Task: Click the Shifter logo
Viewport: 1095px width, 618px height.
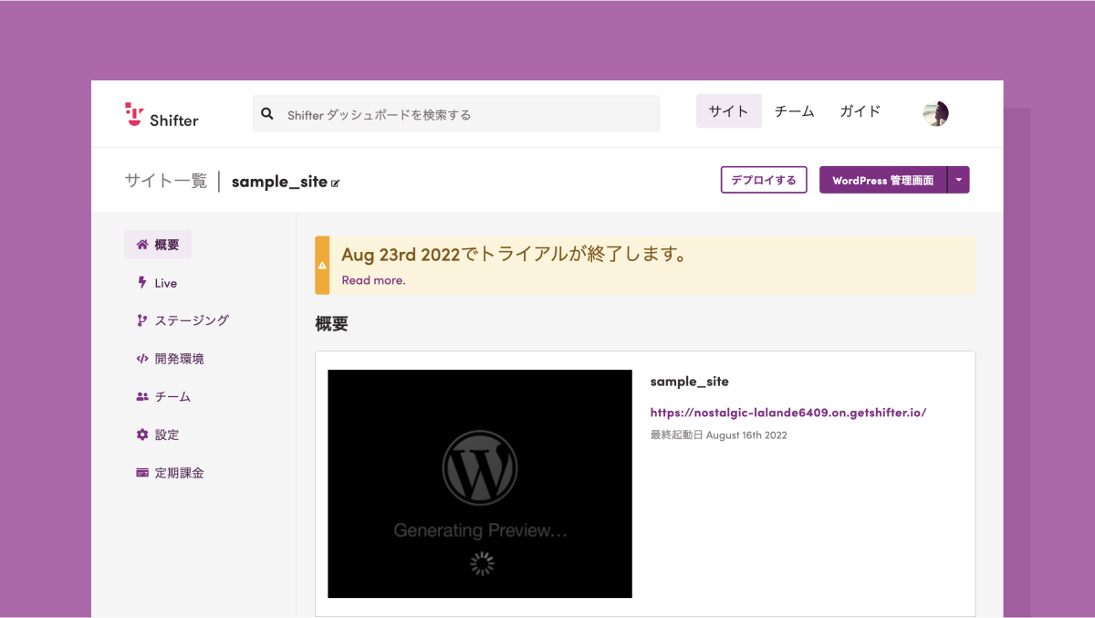Action: click(x=162, y=114)
